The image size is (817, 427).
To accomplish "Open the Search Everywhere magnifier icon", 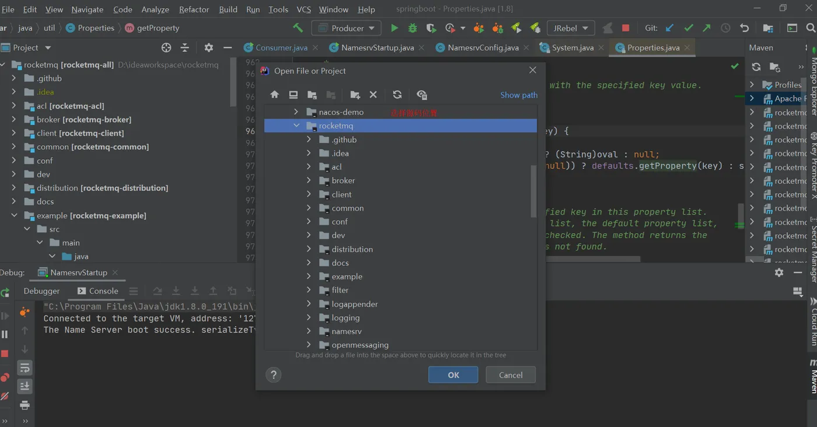I will click(811, 28).
